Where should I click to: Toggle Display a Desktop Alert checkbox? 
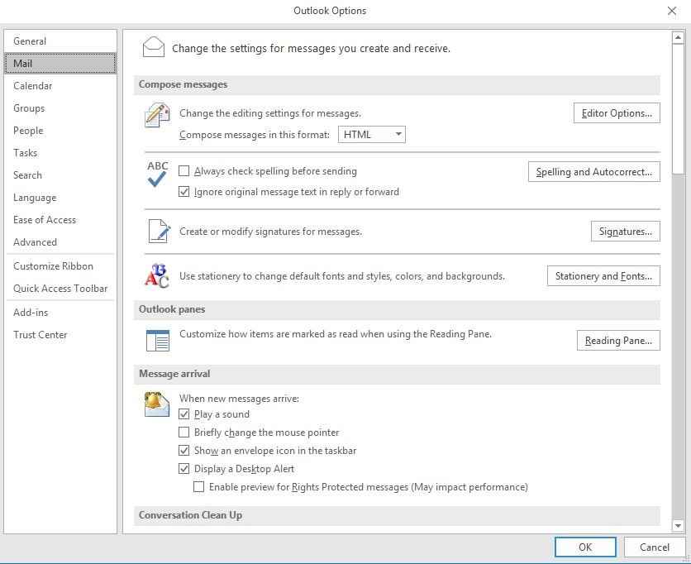click(x=184, y=469)
